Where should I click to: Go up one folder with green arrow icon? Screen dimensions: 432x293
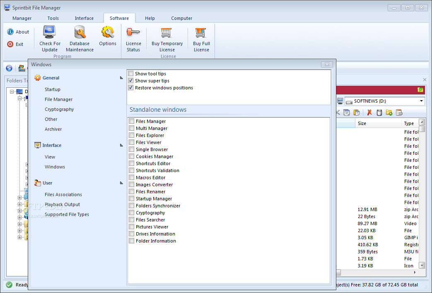click(420, 90)
